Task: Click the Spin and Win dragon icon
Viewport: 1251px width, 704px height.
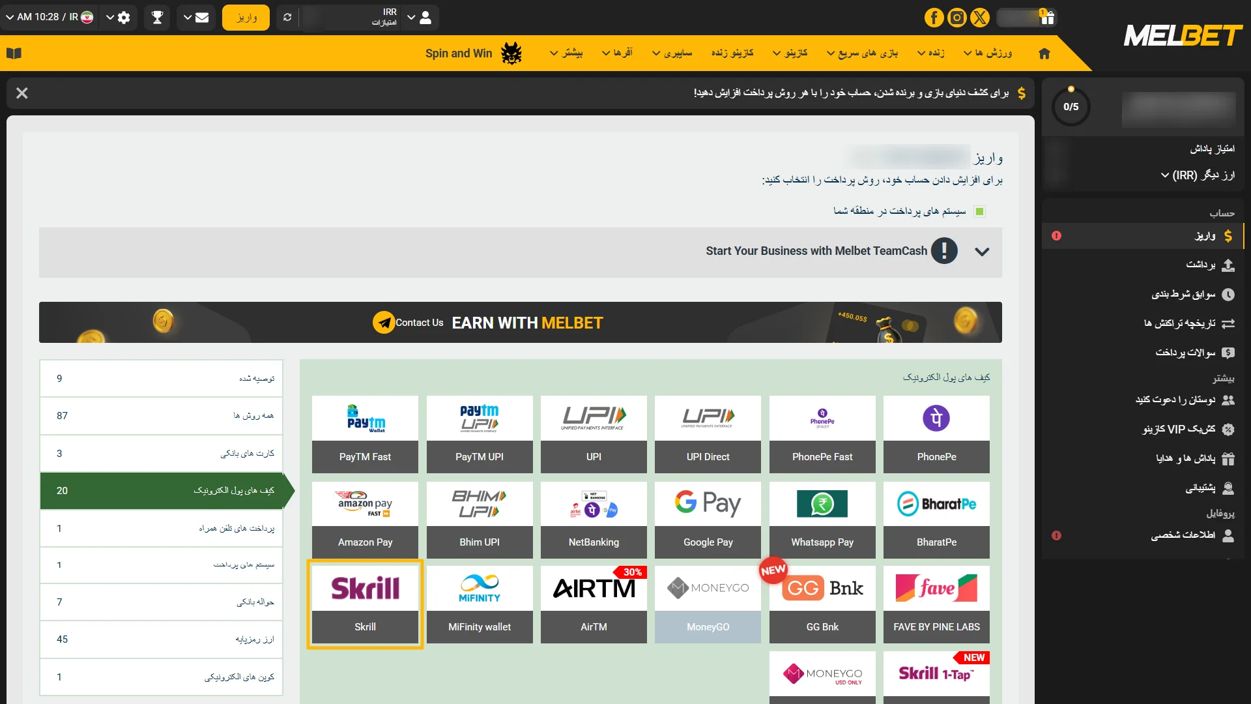Action: pos(511,53)
